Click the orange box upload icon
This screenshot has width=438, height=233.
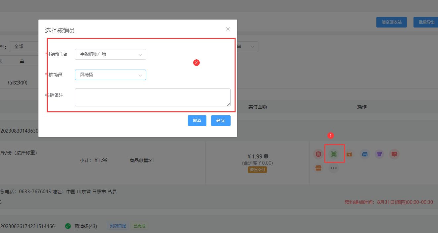(x=349, y=154)
